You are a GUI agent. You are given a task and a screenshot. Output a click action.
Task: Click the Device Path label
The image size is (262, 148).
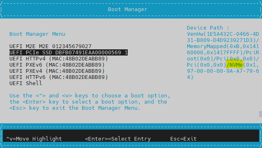(208, 28)
